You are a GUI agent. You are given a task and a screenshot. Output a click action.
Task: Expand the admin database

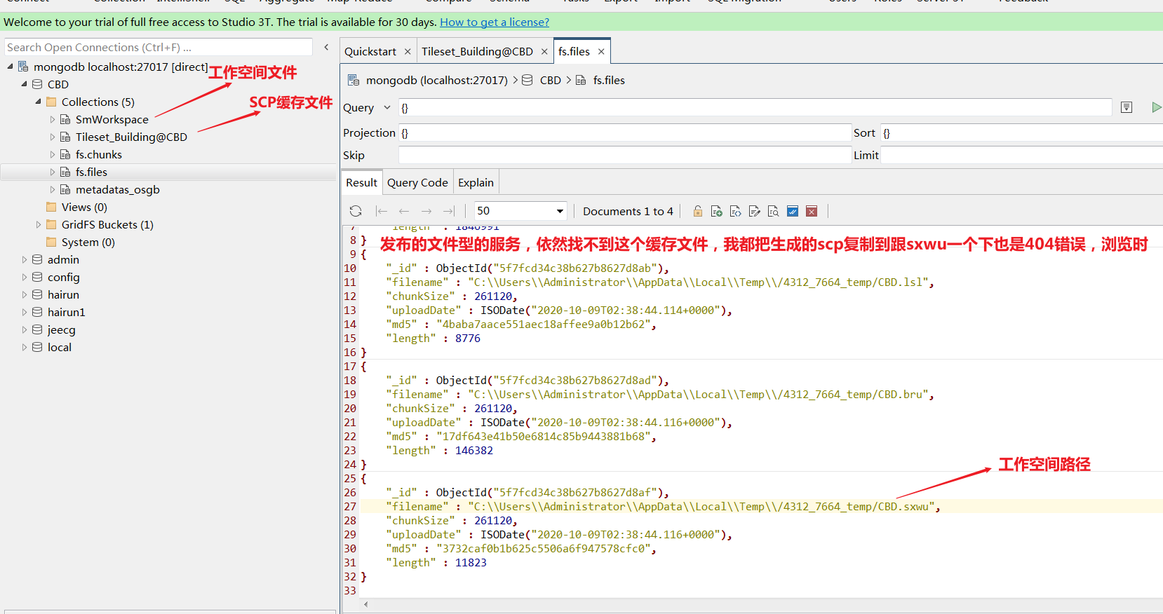24,259
